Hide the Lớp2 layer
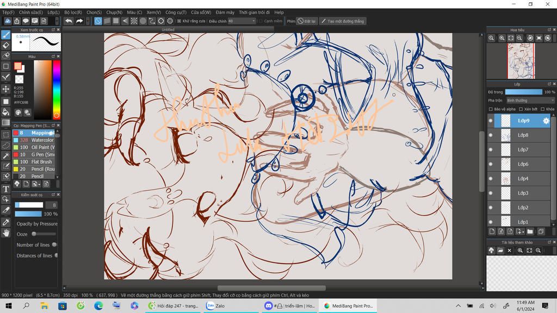The height and width of the screenshot is (313, 557). (x=491, y=208)
